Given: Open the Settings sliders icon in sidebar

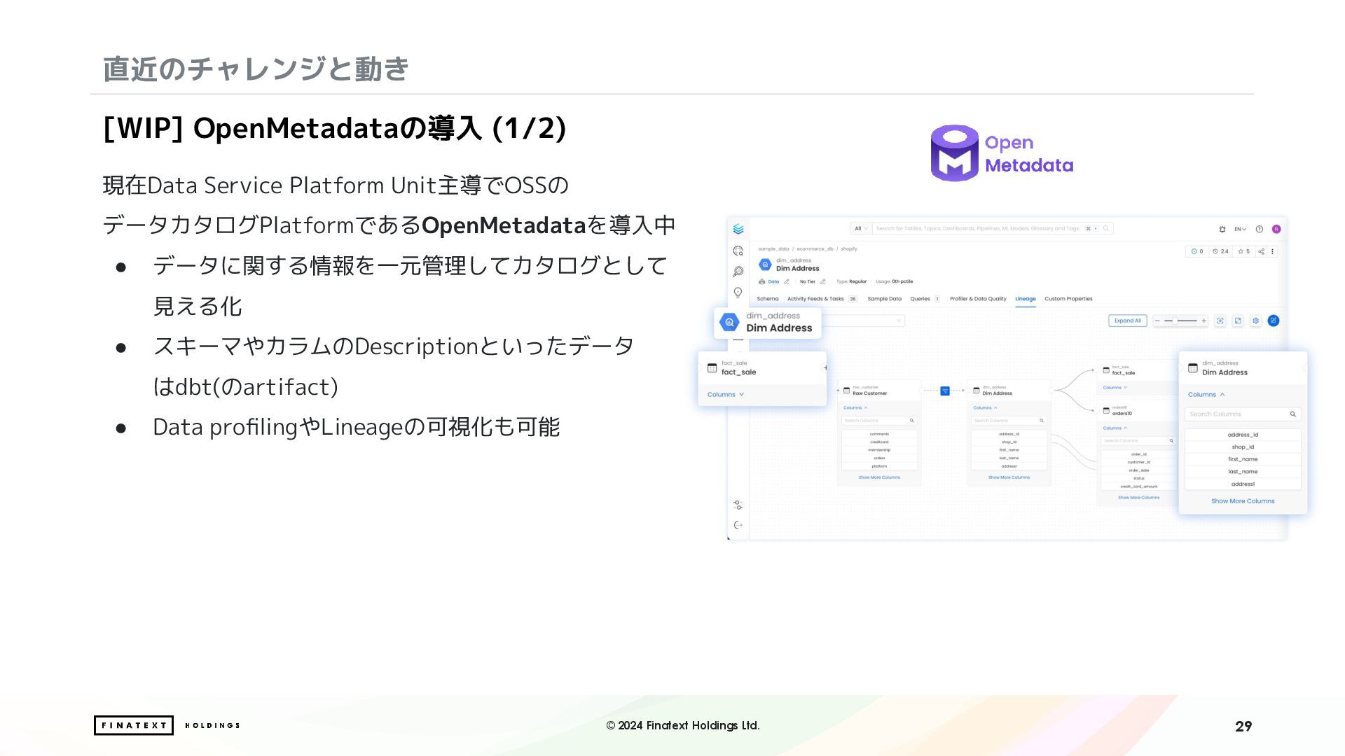Looking at the screenshot, I should 738,505.
